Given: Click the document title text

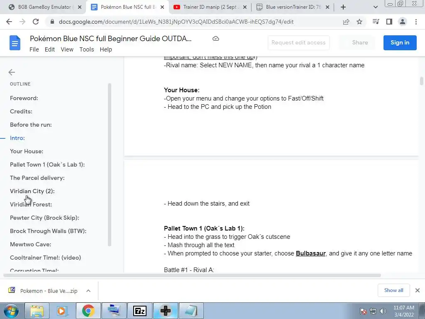Looking at the screenshot, I should tap(110, 39).
